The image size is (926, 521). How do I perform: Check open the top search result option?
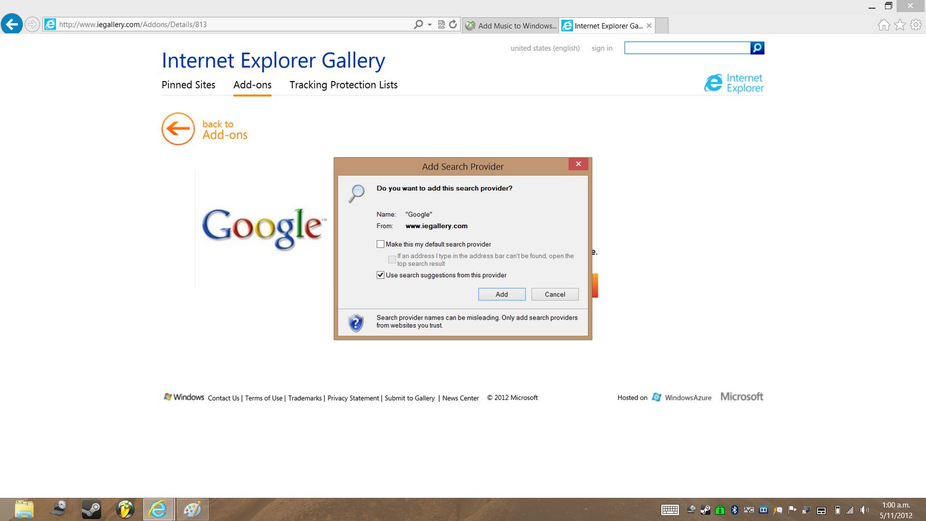click(392, 259)
